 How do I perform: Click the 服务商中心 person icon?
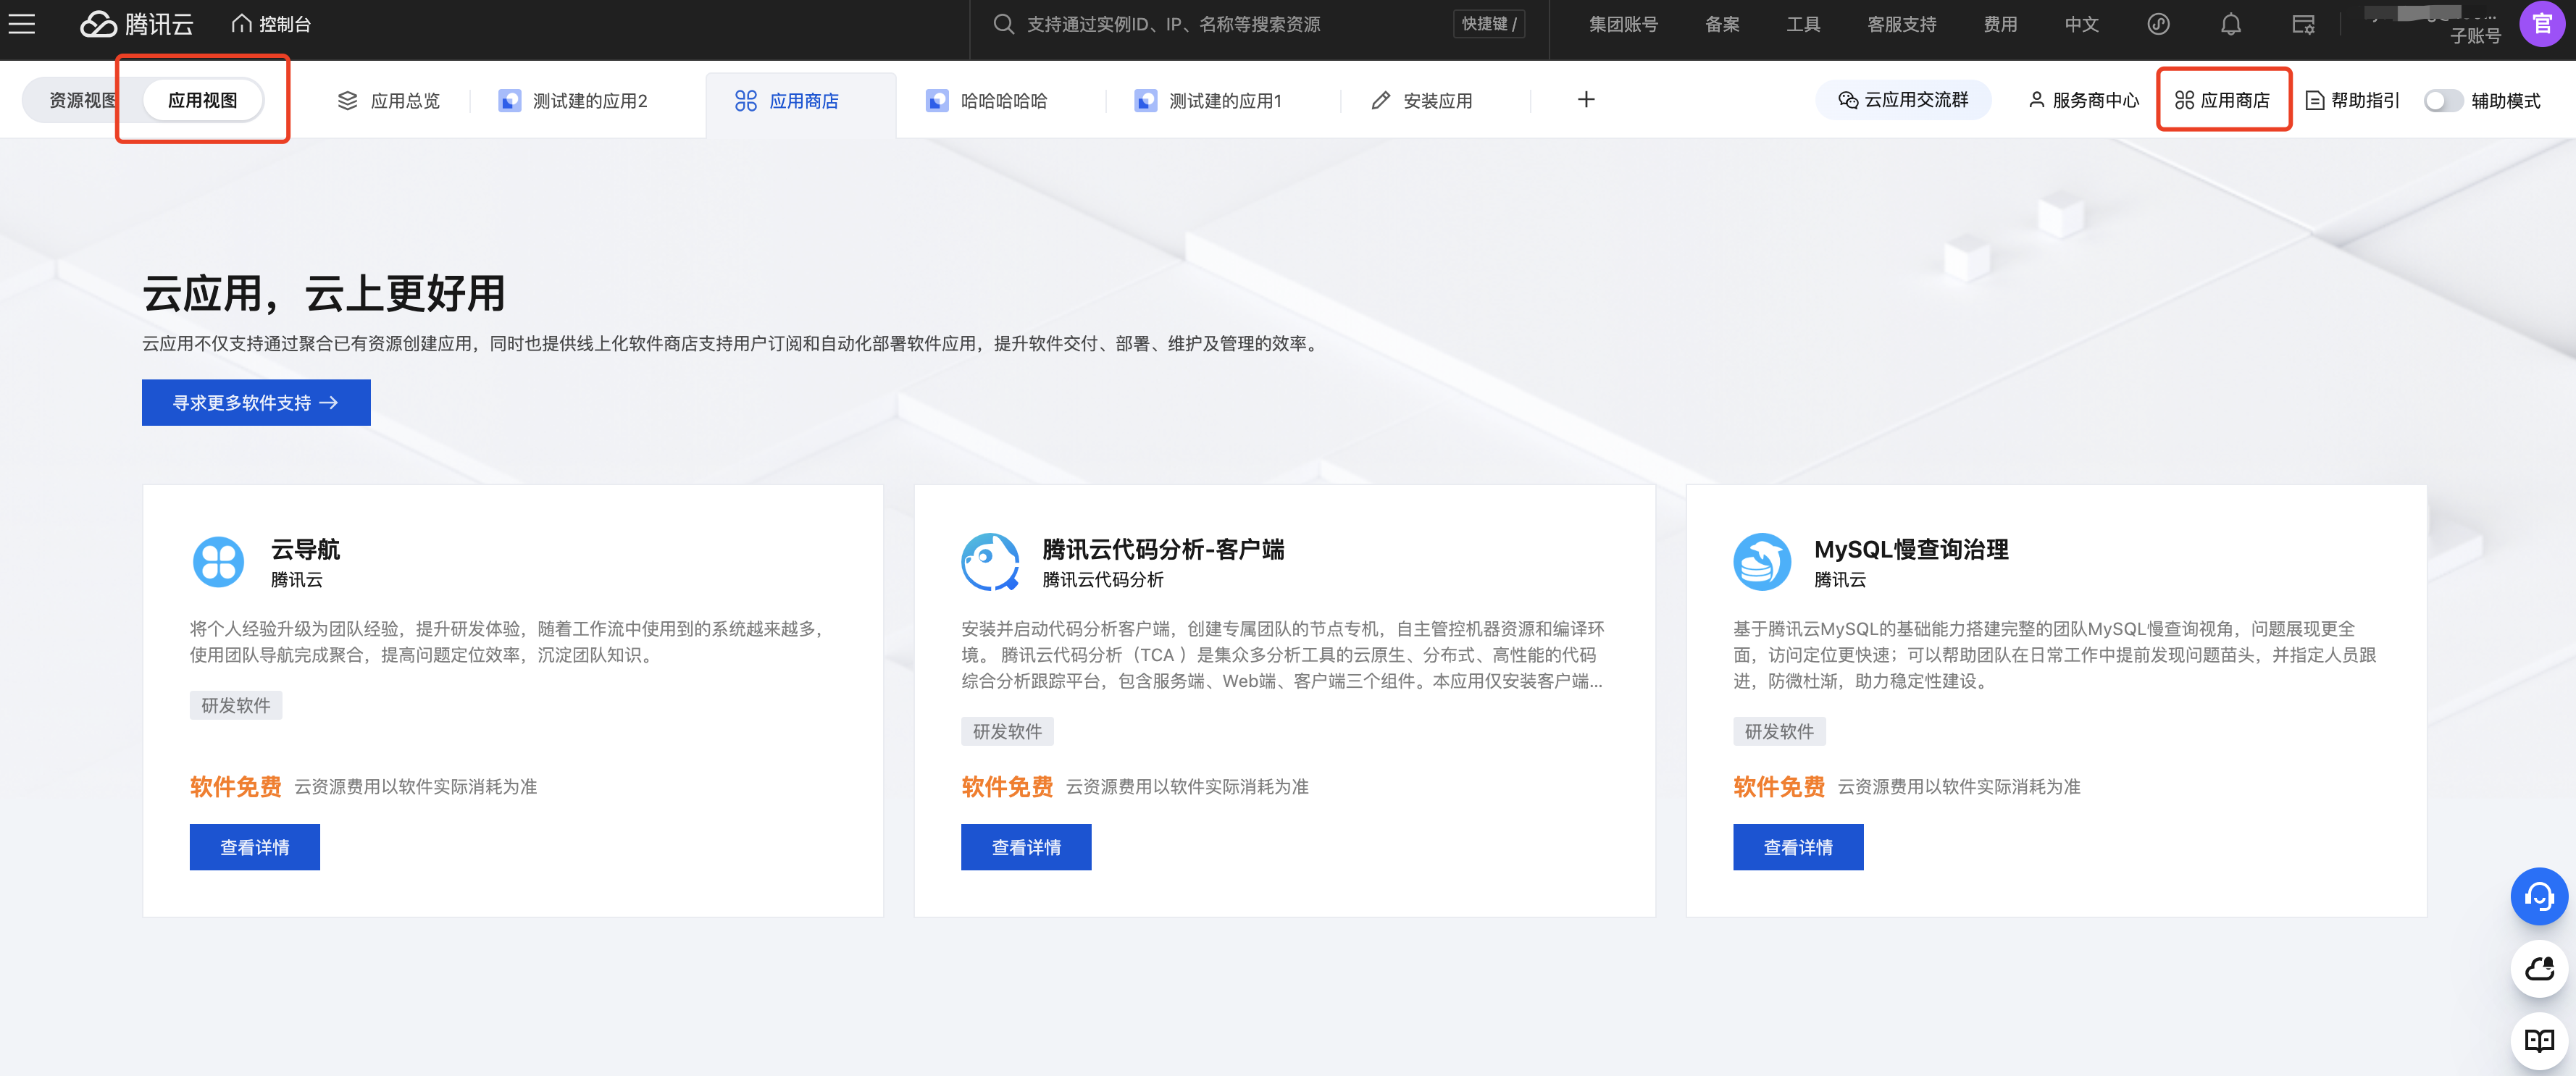point(2036,100)
